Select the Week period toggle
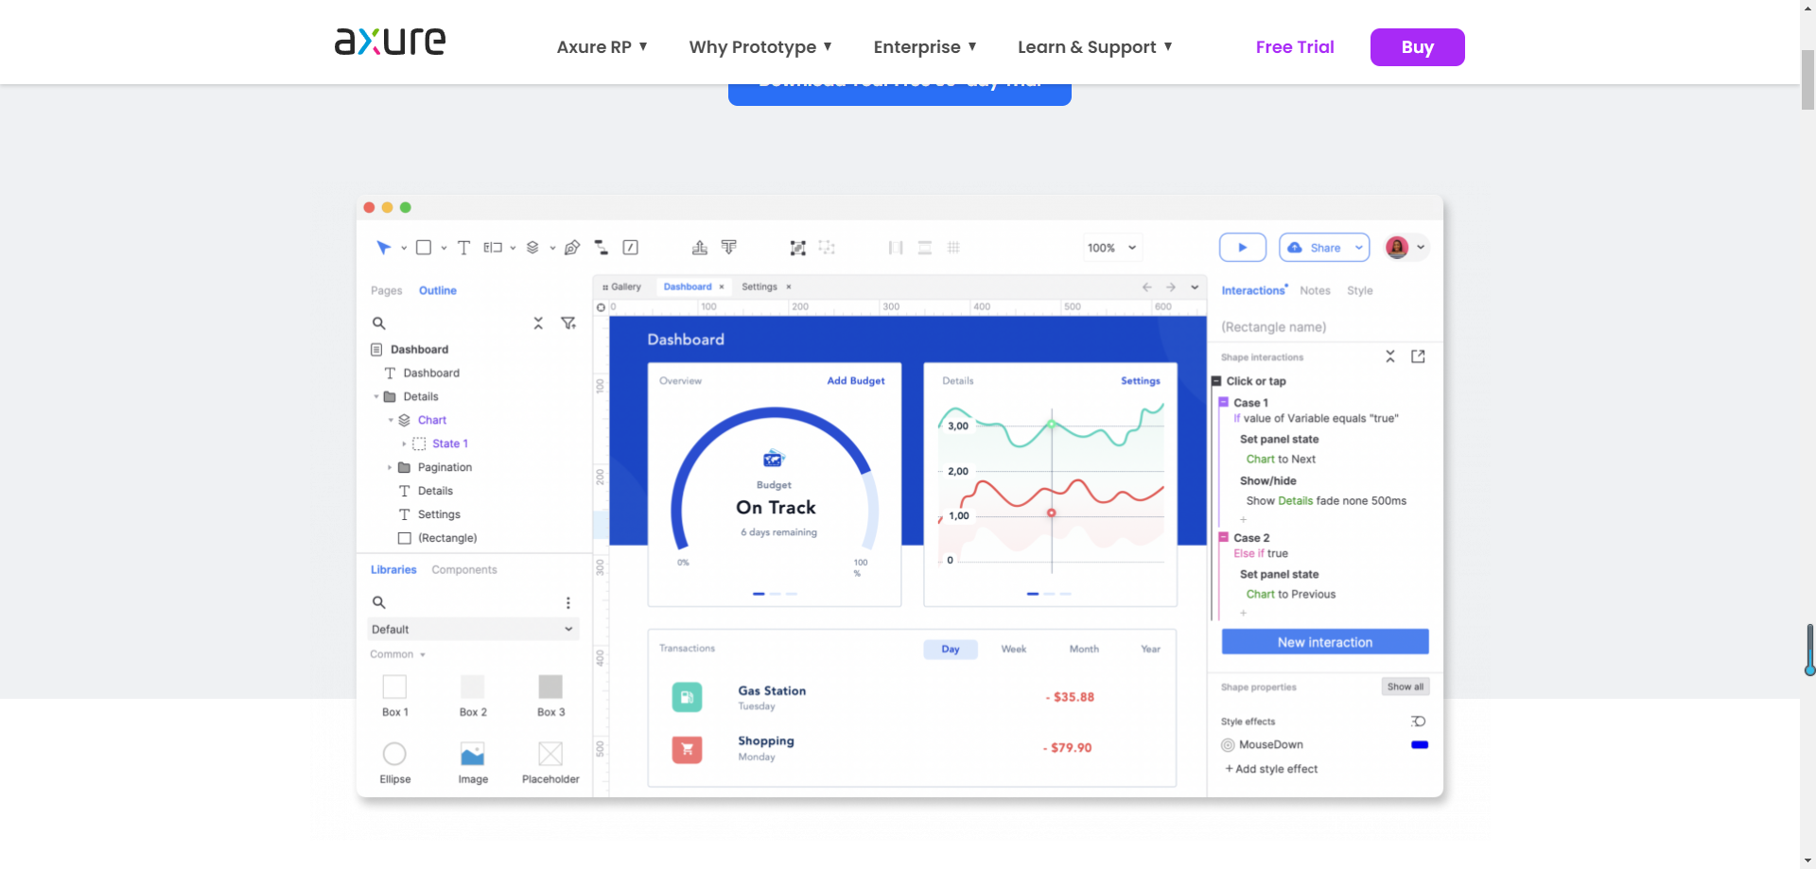Viewport: 1816px width, 869px height. (1014, 649)
